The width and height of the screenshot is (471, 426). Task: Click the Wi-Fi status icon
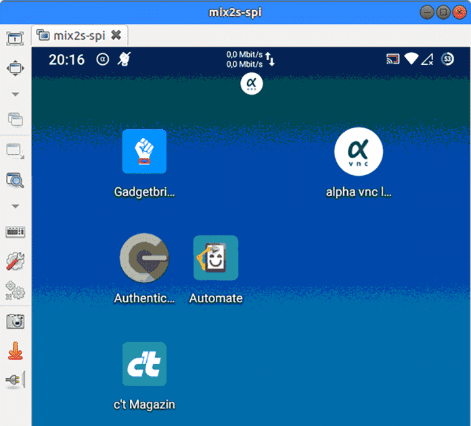click(x=411, y=59)
